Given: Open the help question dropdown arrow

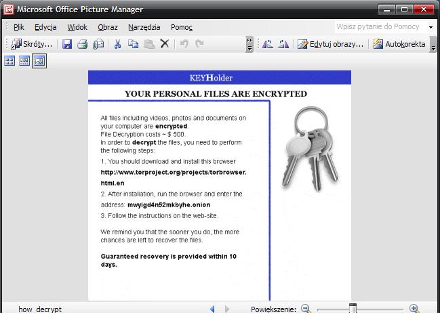Looking at the screenshot, I should [x=431, y=27].
